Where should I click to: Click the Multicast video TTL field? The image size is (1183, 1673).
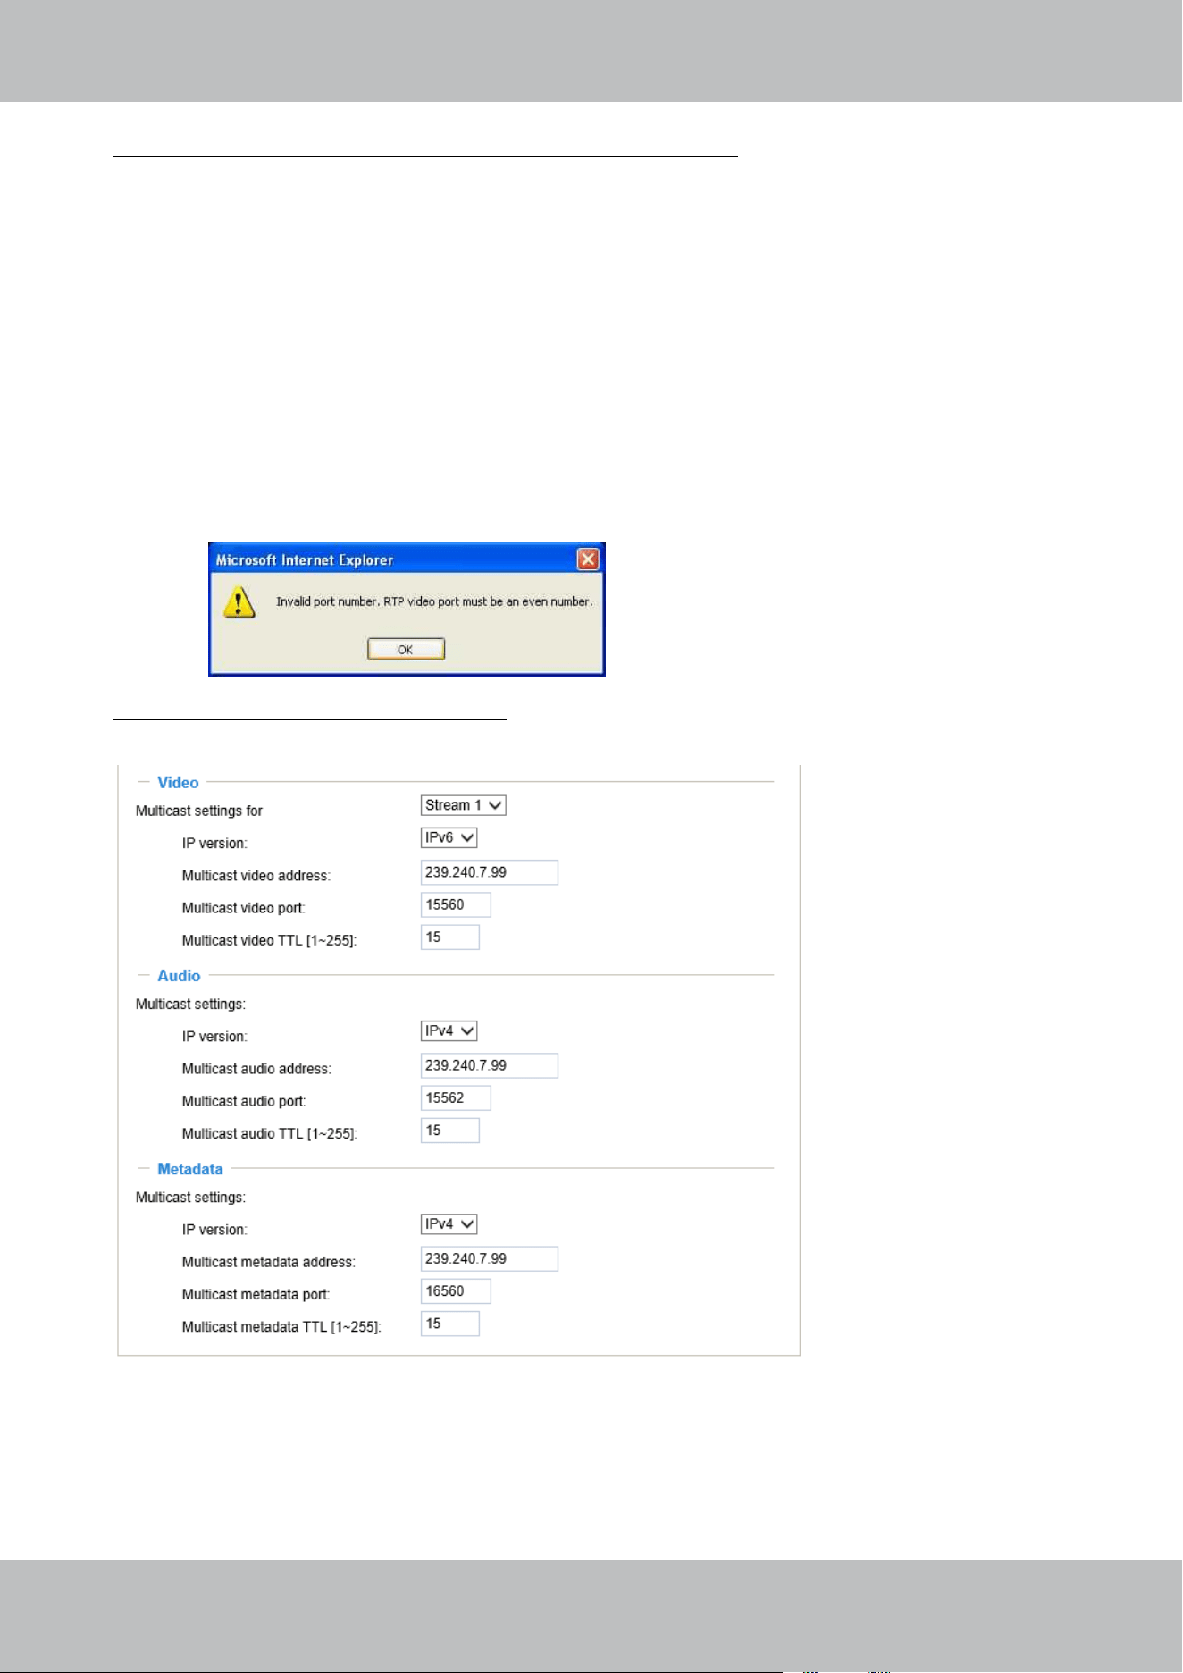pyautogui.click(x=450, y=937)
